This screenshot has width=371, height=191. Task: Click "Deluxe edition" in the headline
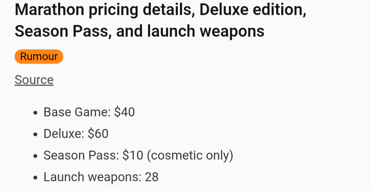(x=252, y=10)
